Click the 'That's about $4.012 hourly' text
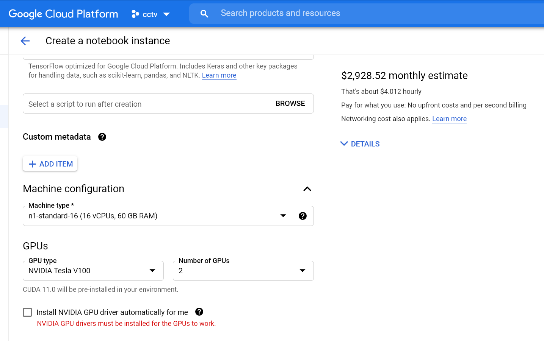Image resolution: width=544 pixels, height=341 pixels. [381, 92]
